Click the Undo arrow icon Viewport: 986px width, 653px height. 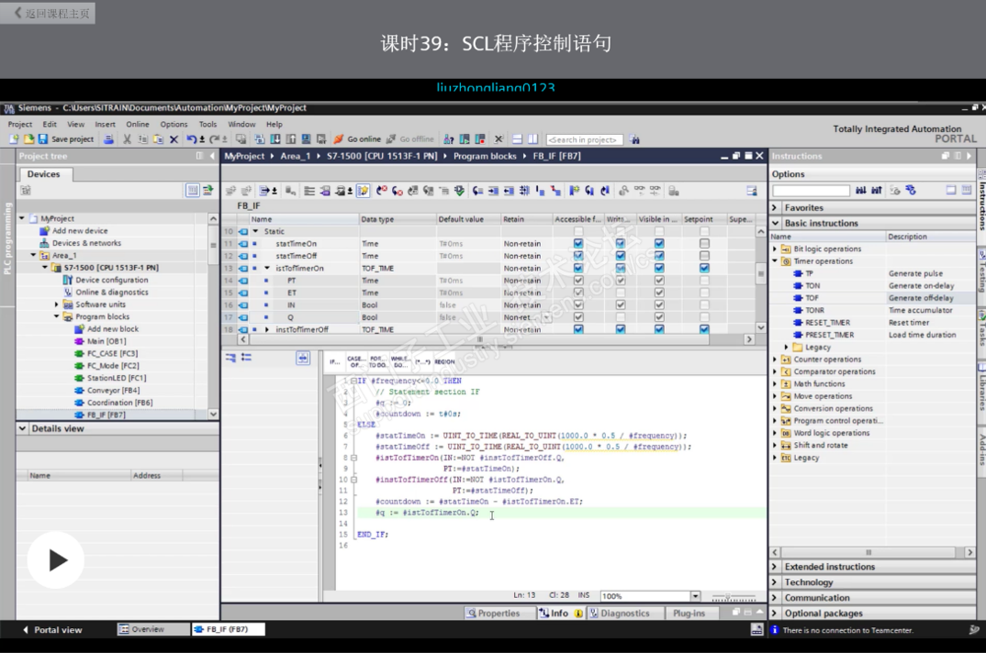pyautogui.click(x=192, y=138)
